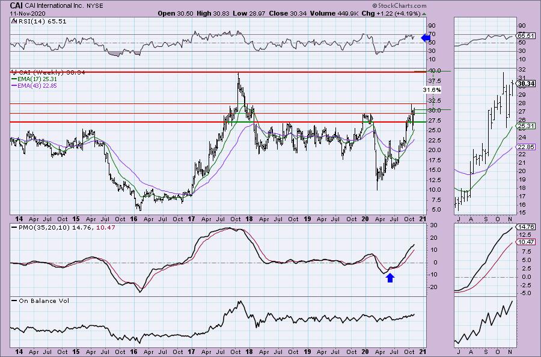Click the CAI International Inc. company name
The height and width of the screenshot is (357, 541).
[x=55, y=6]
